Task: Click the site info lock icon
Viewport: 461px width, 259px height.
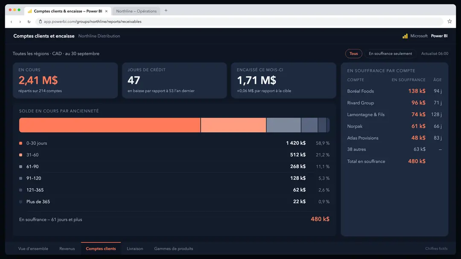Action: click(40, 21)
